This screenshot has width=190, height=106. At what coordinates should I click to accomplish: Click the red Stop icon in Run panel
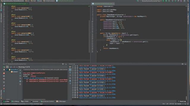pos(4,73)
